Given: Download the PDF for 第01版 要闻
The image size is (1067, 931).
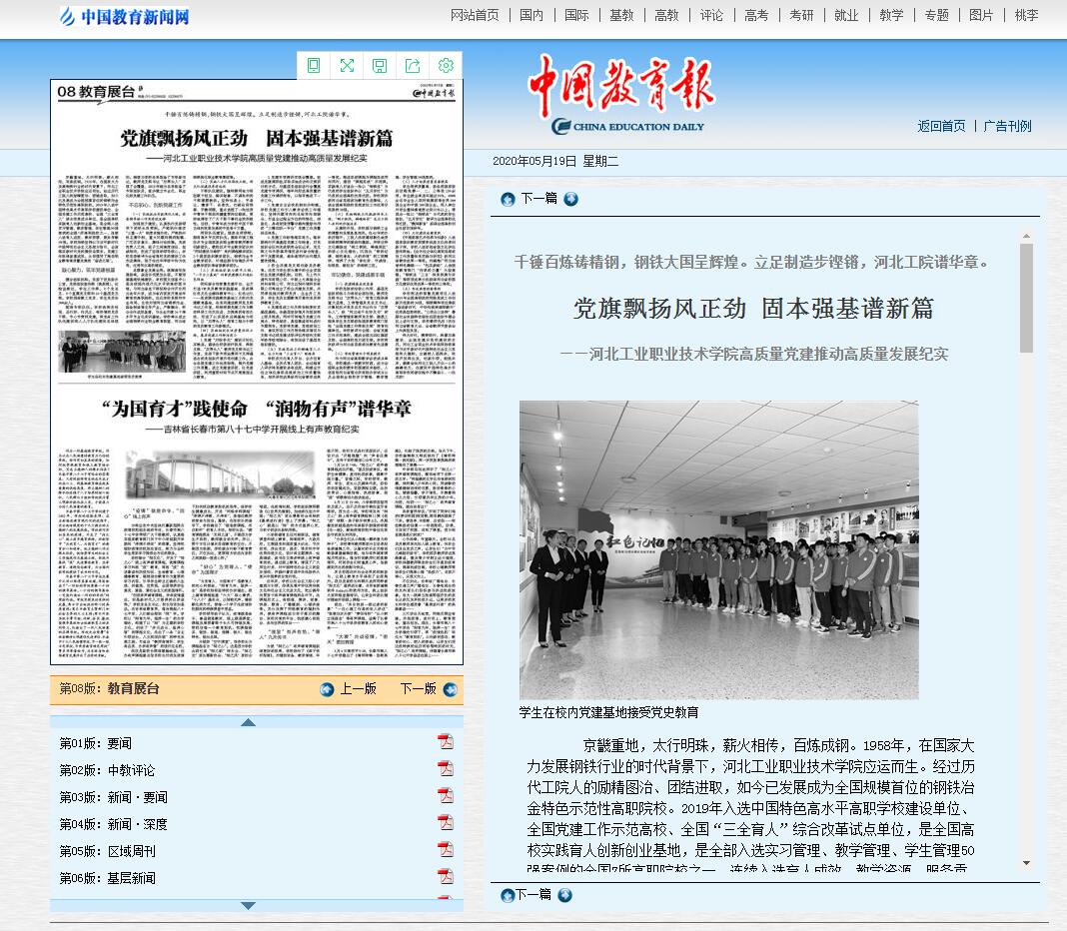Looking at the screenshot, I should pyautogui.click(x=445, y=741).
